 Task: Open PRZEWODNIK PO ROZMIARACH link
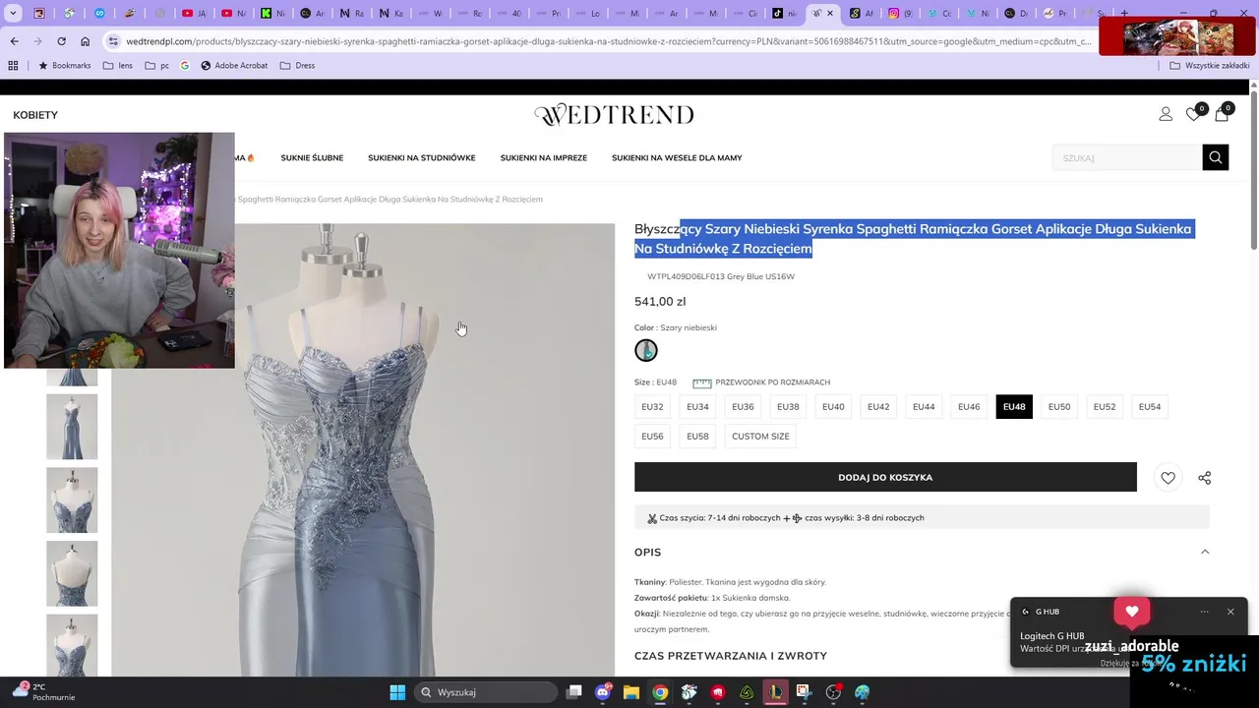[x=772, y=383]
